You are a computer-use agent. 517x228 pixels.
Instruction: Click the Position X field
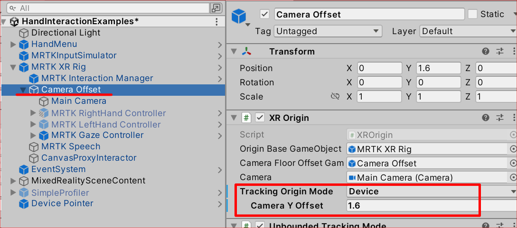(379, 68)
